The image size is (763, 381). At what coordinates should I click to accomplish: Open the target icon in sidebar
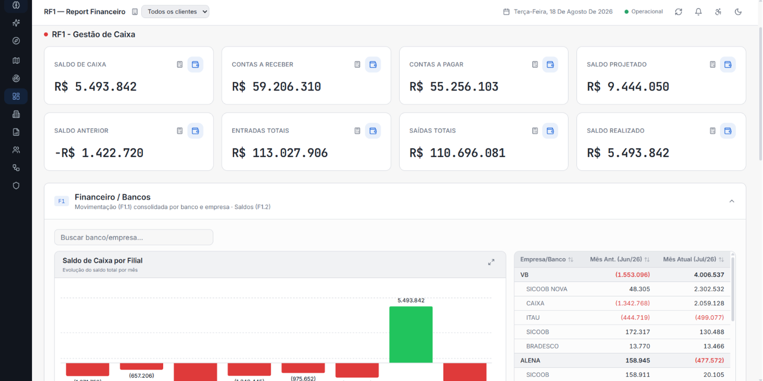16,79
